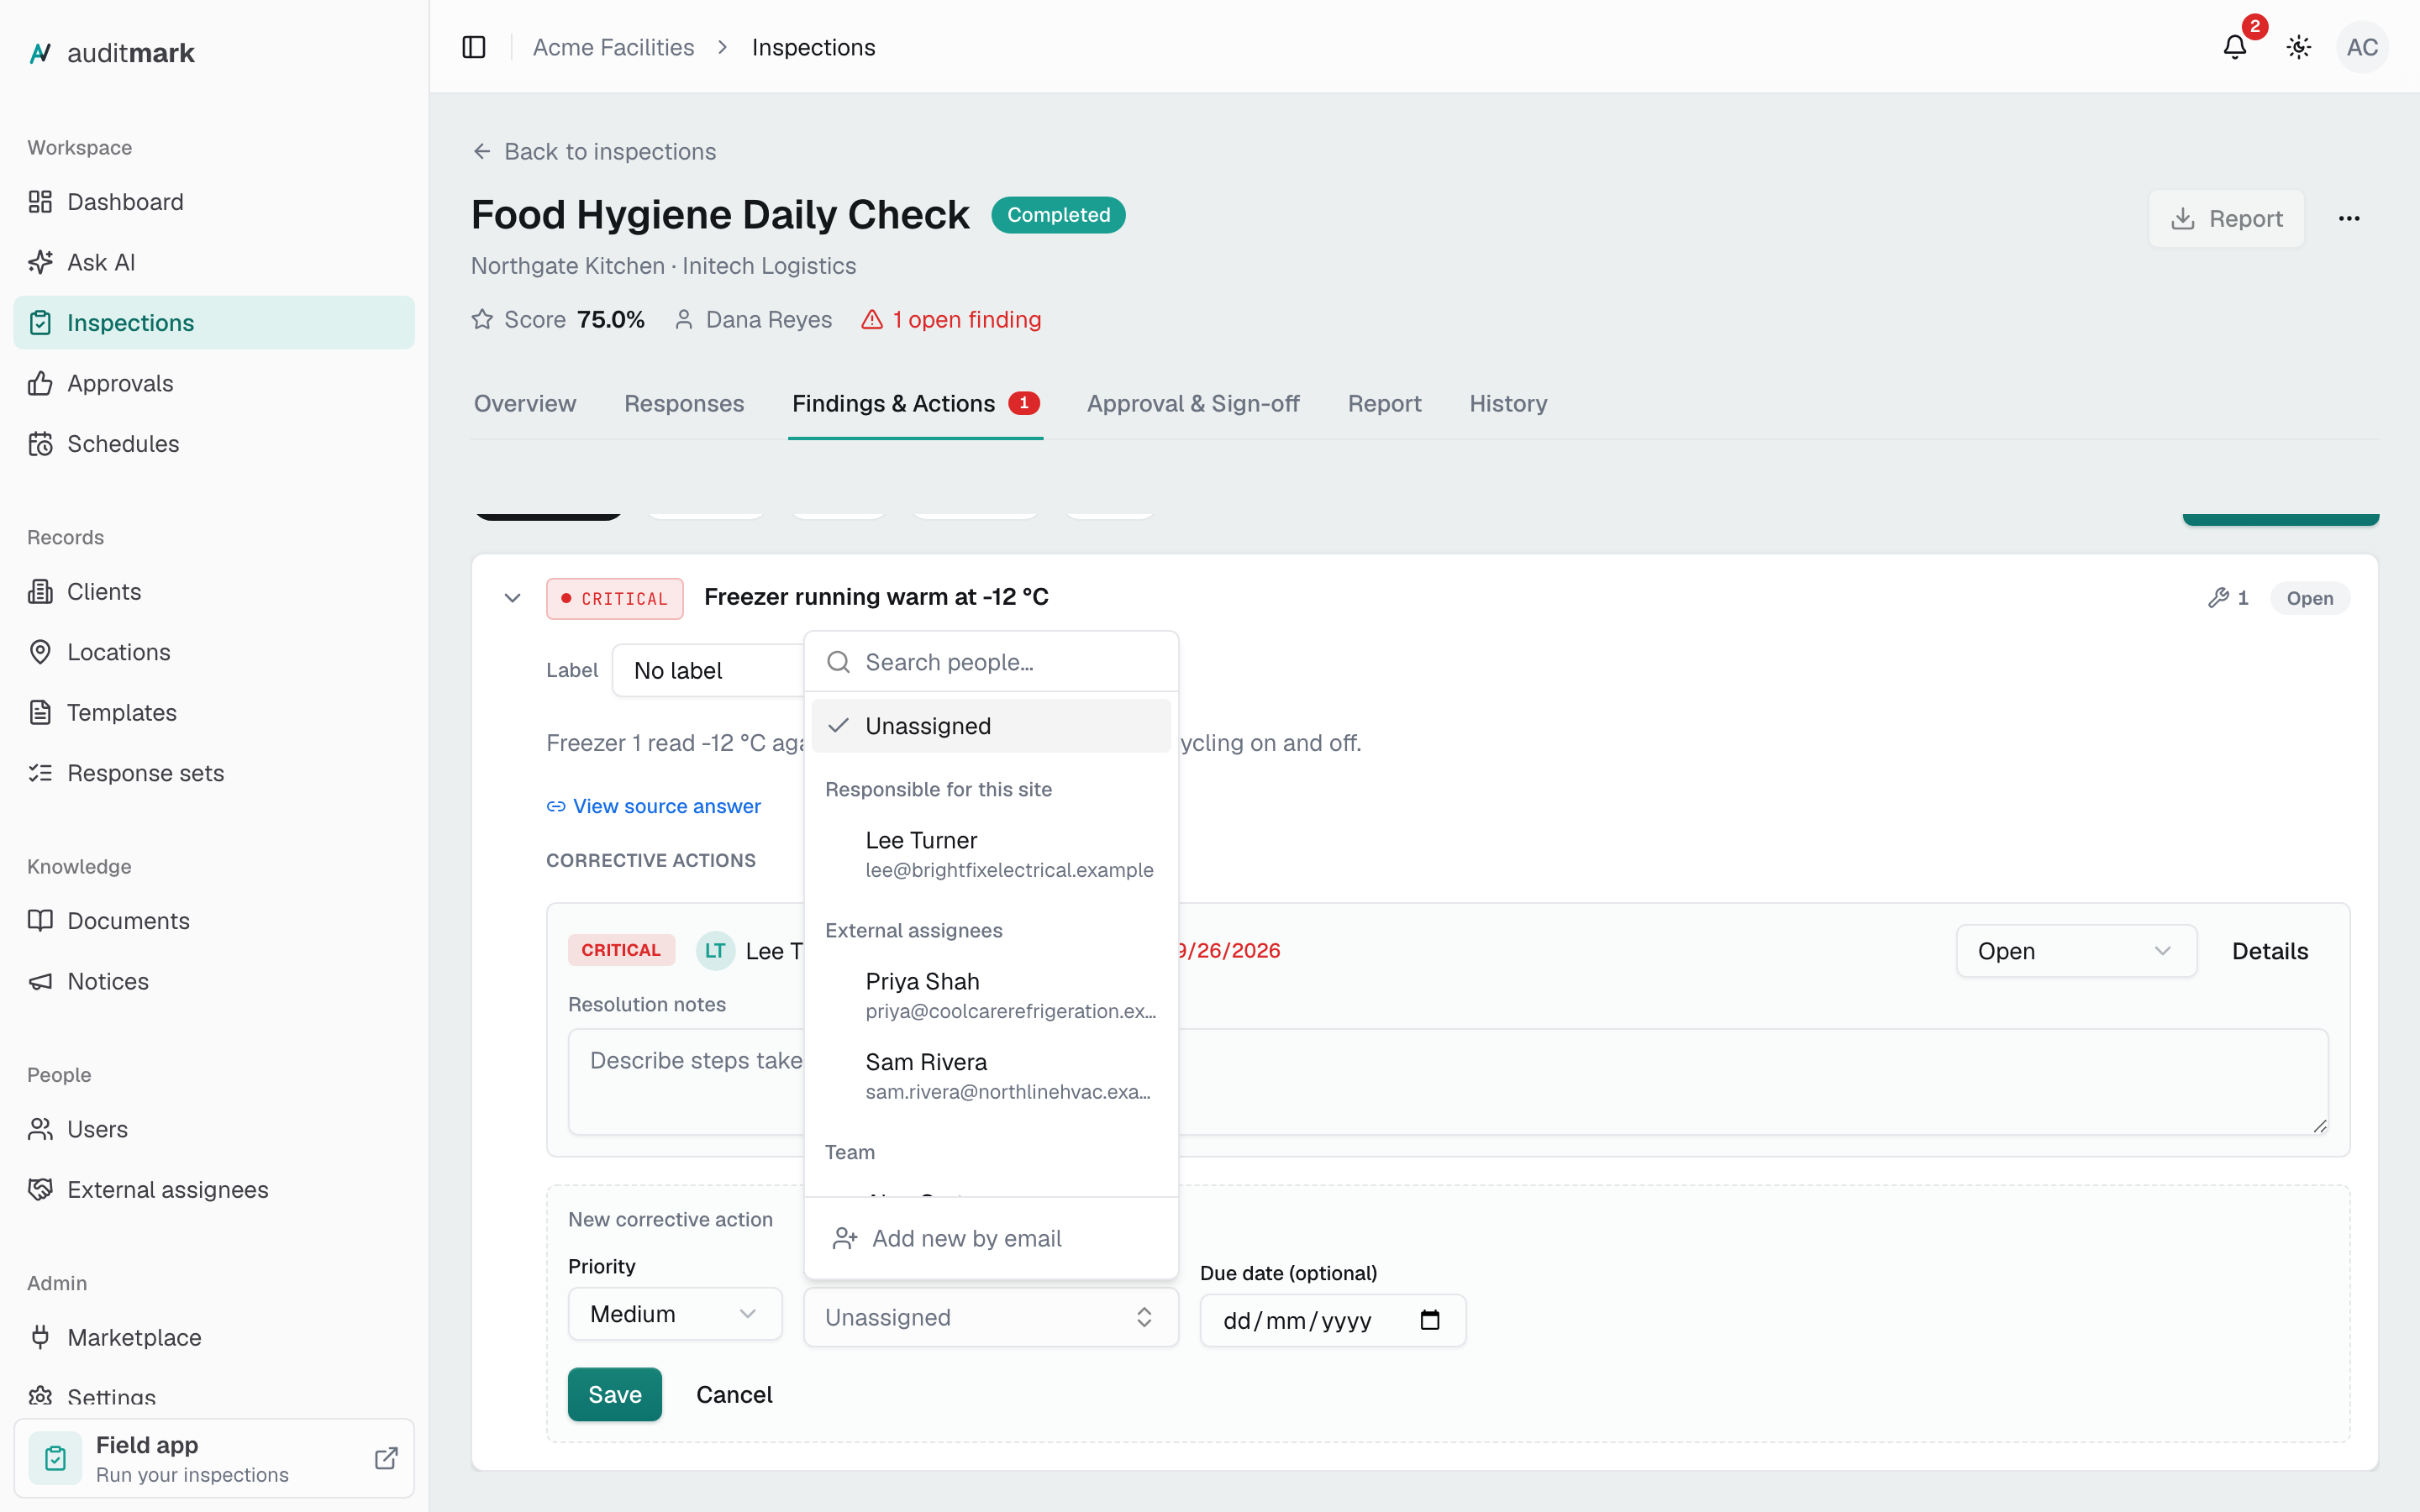This screenshot has height=1512, width=2420.
Task: Click the Open status badge on finding
Action: click(2310, 598)
